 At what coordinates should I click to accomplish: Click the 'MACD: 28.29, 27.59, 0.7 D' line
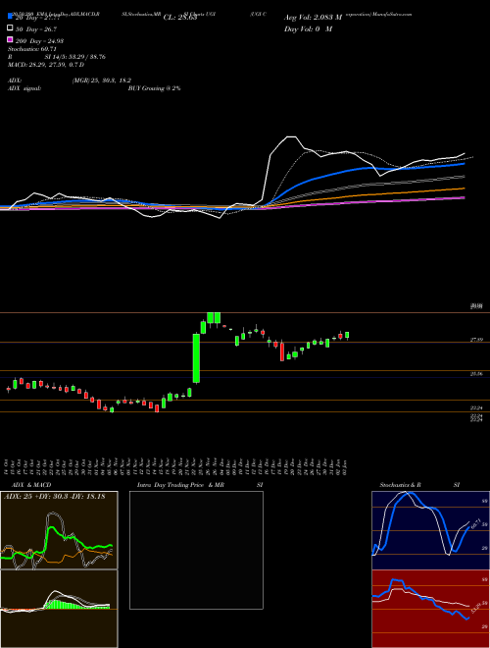pyautogui.click(x=46, y=65)
